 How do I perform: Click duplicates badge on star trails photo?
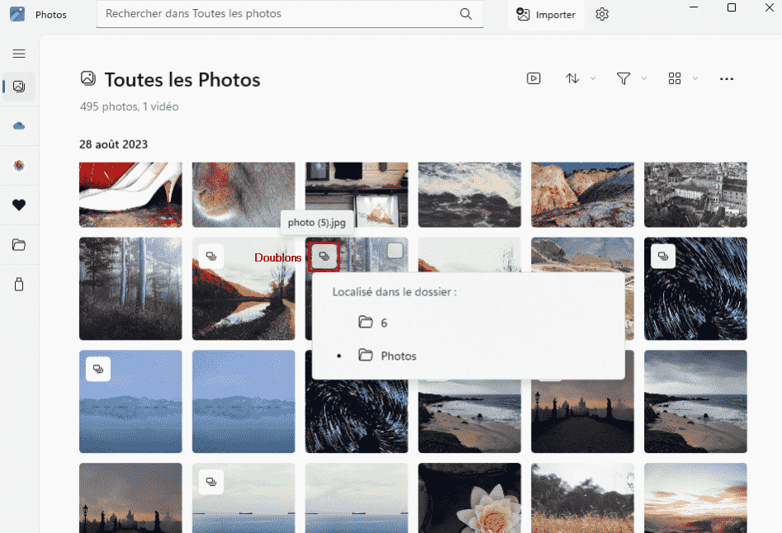point(662,257)
